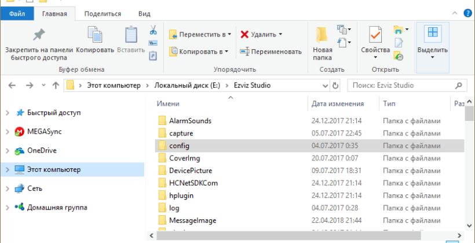Open recent locations dropdown chevron
475x243 pixels.
[43, 85]
